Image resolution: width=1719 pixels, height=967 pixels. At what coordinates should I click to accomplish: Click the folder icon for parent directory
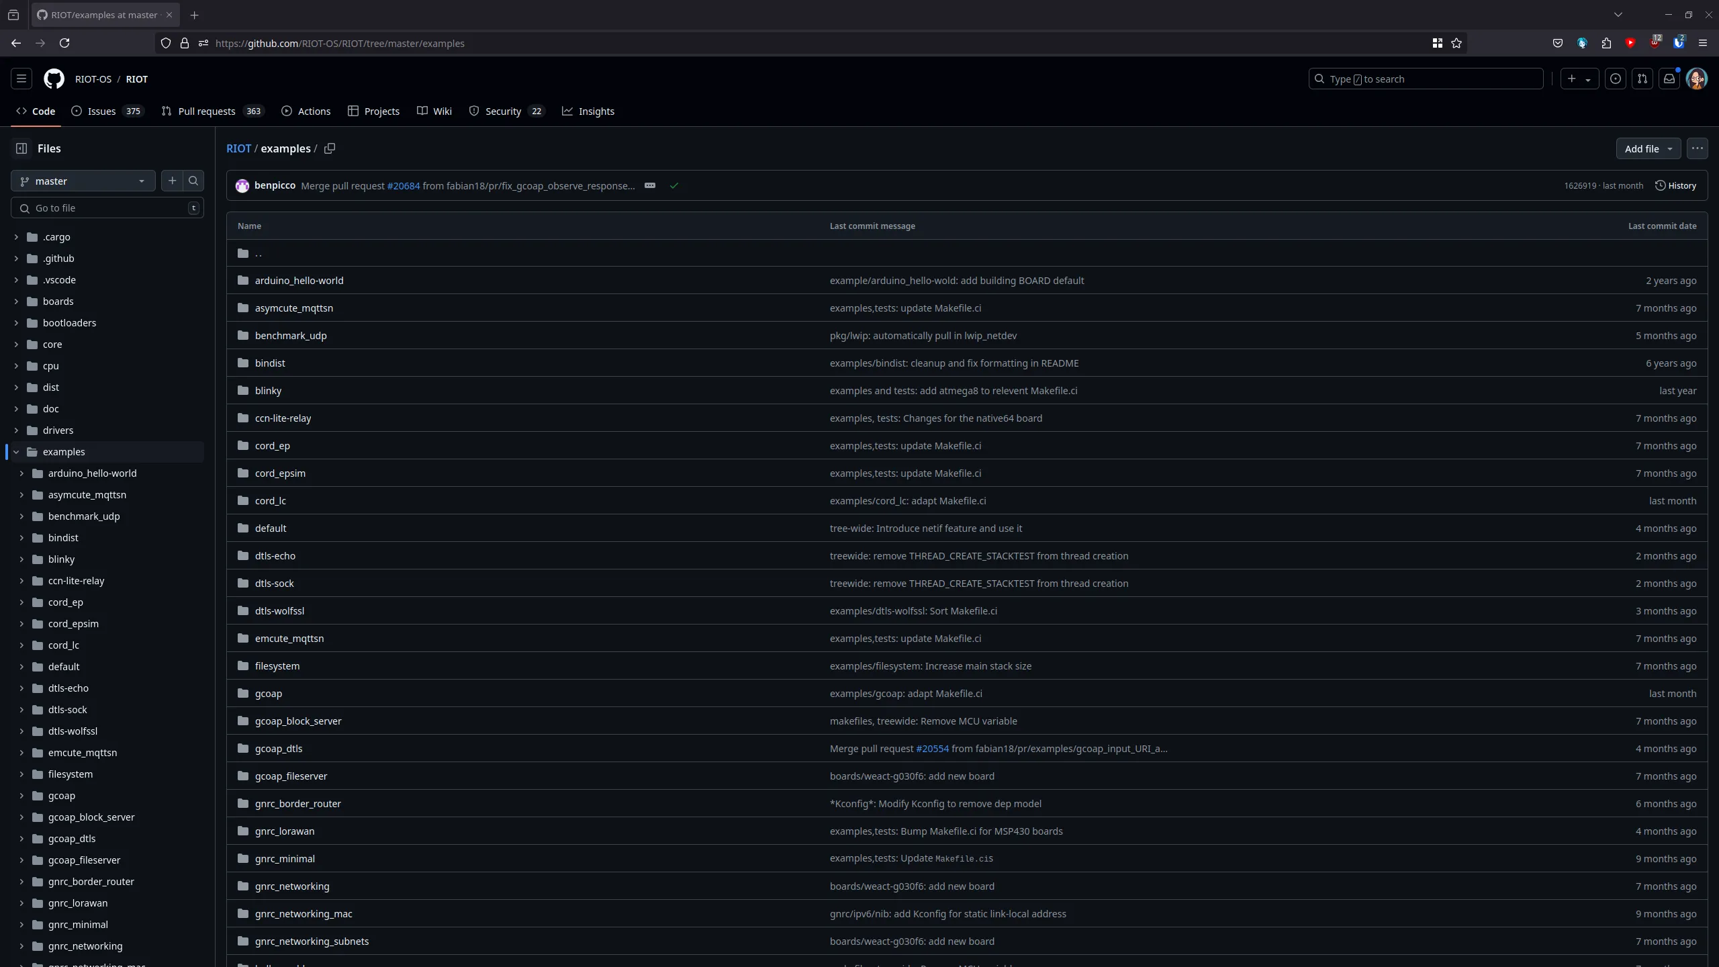pos(243,253)
